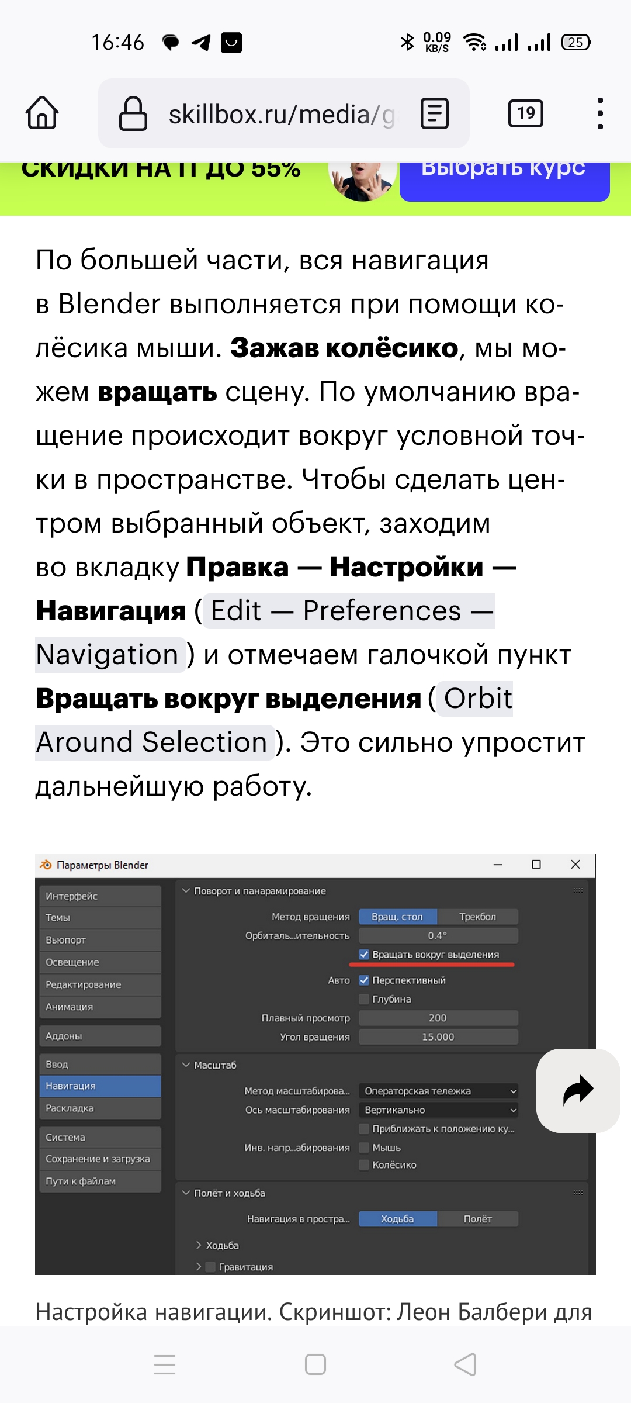Screen dimensions: 631x1403
Task: Click the Плавный просмотр 200 field
Action: click(438, 1018)
